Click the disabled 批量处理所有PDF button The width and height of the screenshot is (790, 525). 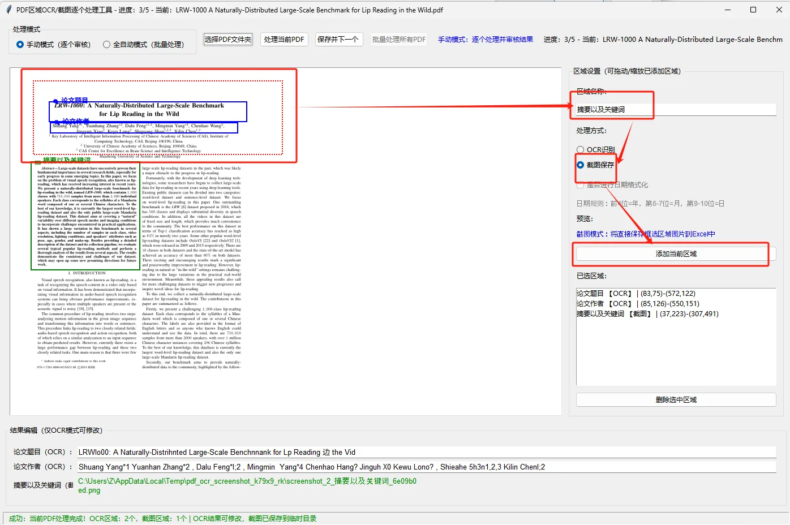[399, 39]
